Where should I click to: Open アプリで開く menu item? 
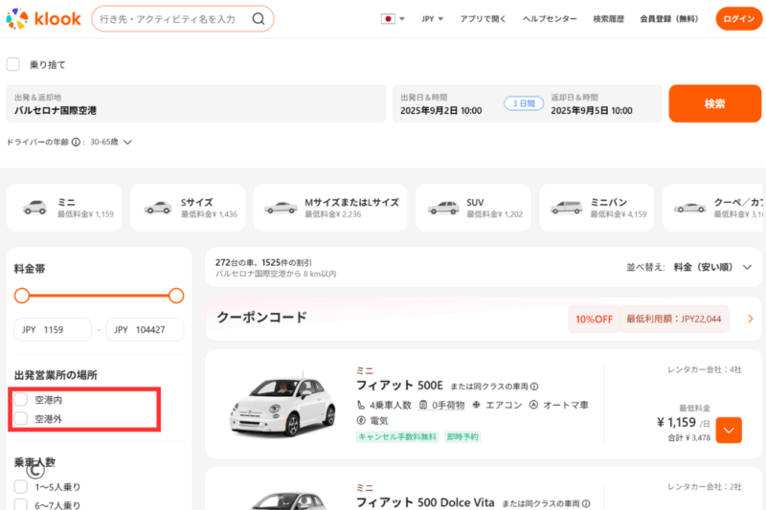[483, 19]
